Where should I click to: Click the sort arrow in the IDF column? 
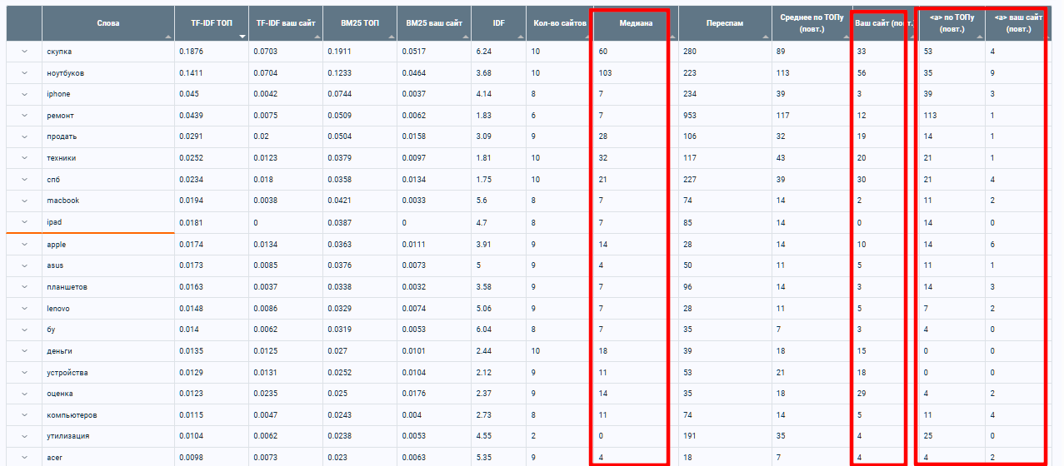coord(521,37)
